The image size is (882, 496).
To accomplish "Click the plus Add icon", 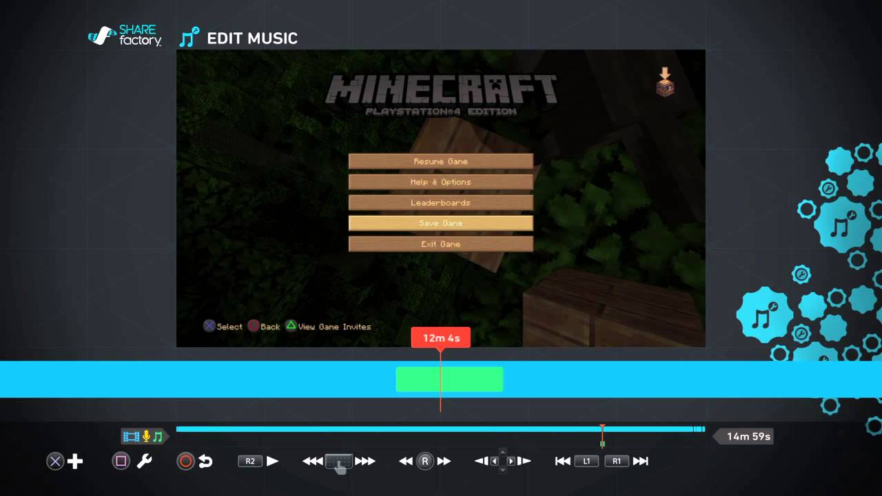I will click(x=75, y=462).
